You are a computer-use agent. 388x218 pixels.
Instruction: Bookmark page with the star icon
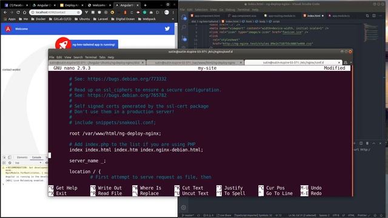point(78,12)
